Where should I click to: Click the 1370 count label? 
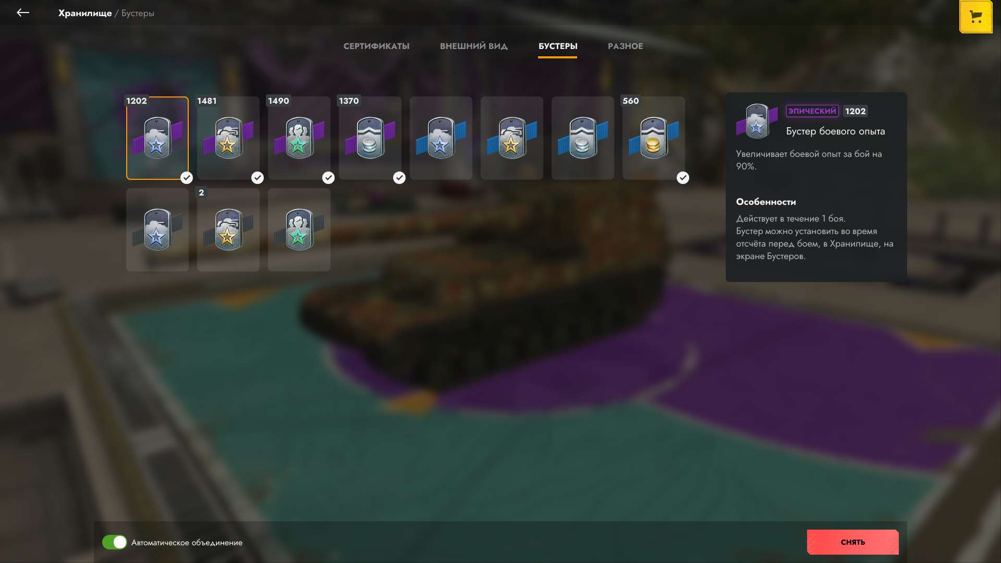pyautogui.click(x=349, y=101)
